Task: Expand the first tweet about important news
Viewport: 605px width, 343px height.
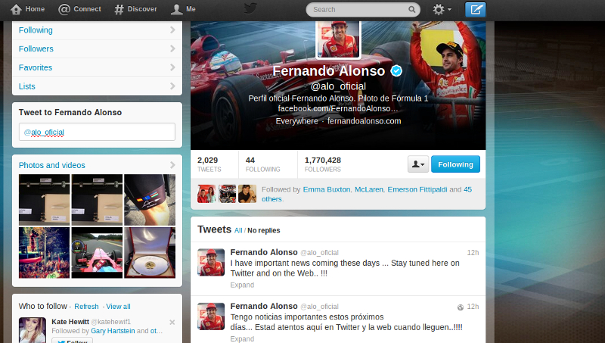Action: pos(242,285)
